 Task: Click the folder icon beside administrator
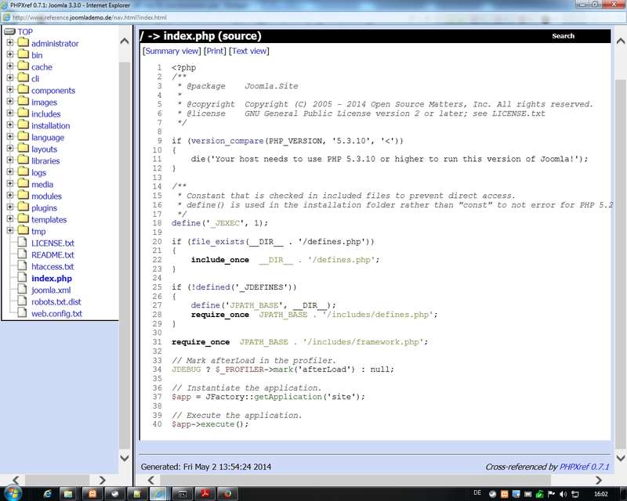pyautogui.click(x=22, y=44)
